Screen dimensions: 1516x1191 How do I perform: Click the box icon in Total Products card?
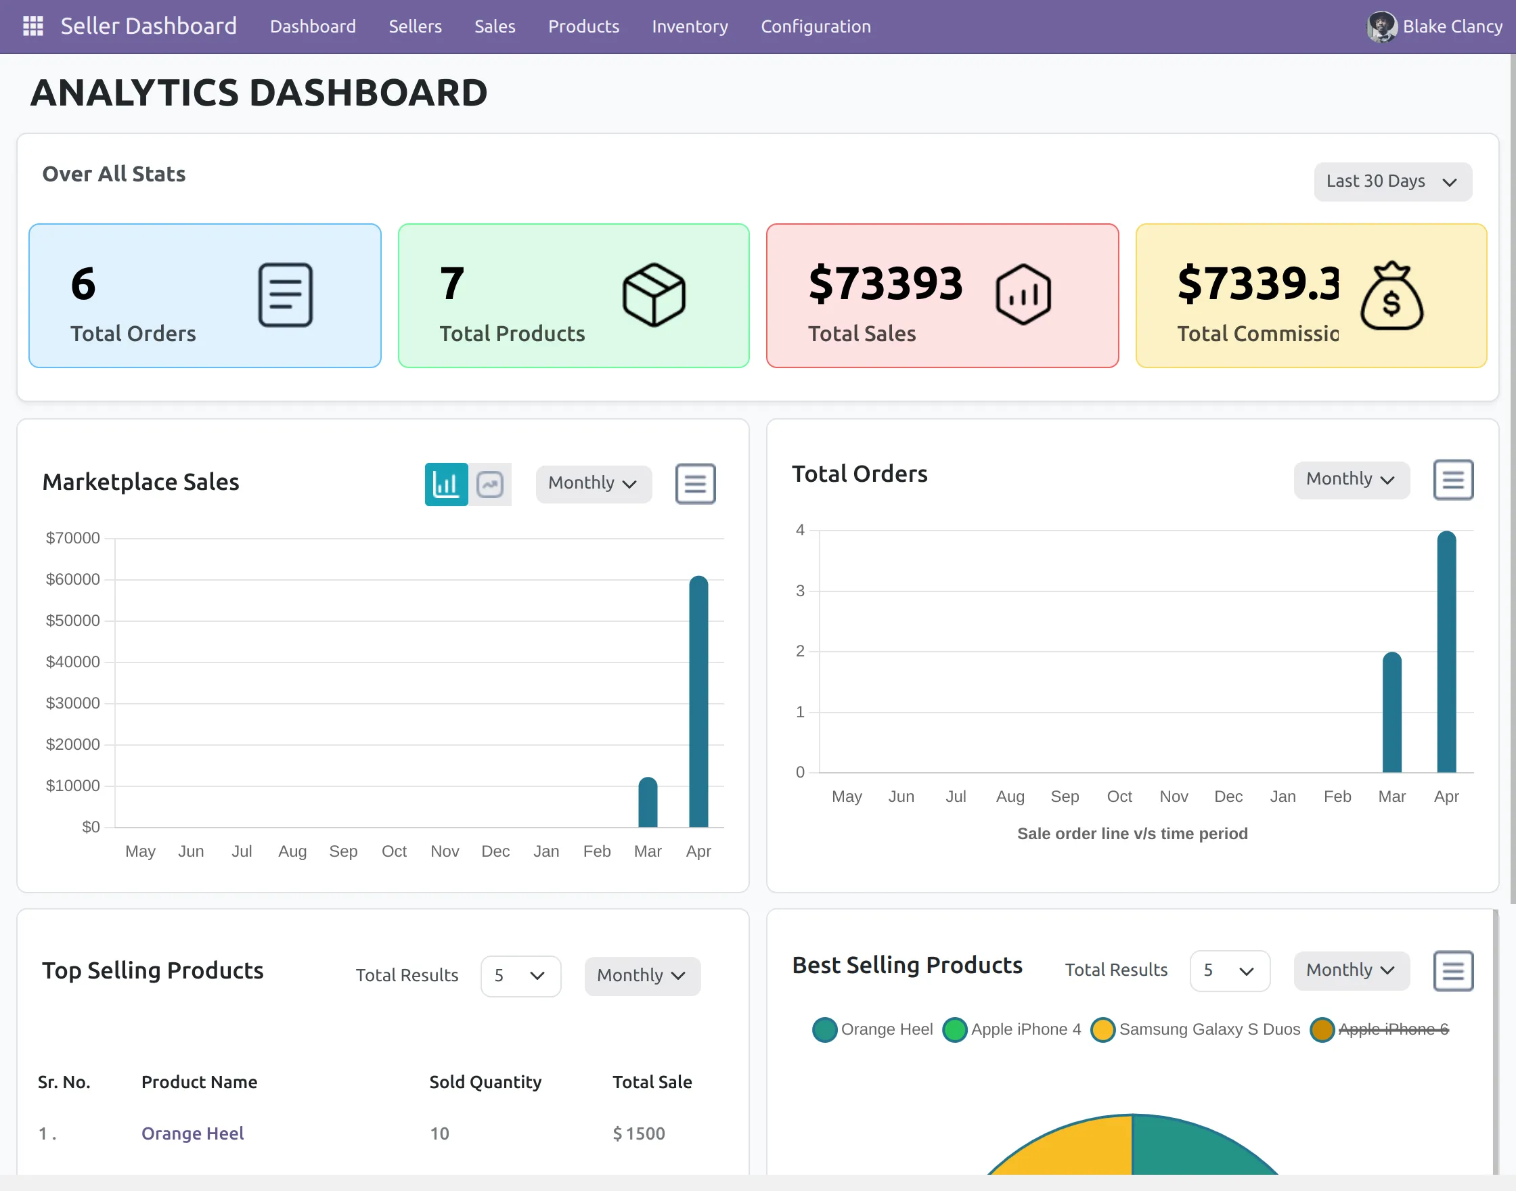tap(652, 294)
